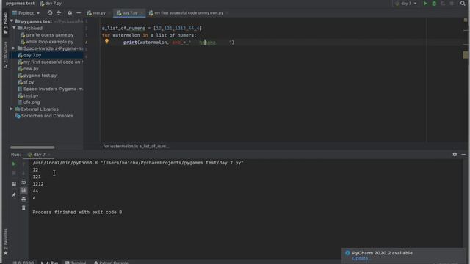Click the Structure vertical tool window button
This screenshot has width=470, height=264.
(5, 55)
